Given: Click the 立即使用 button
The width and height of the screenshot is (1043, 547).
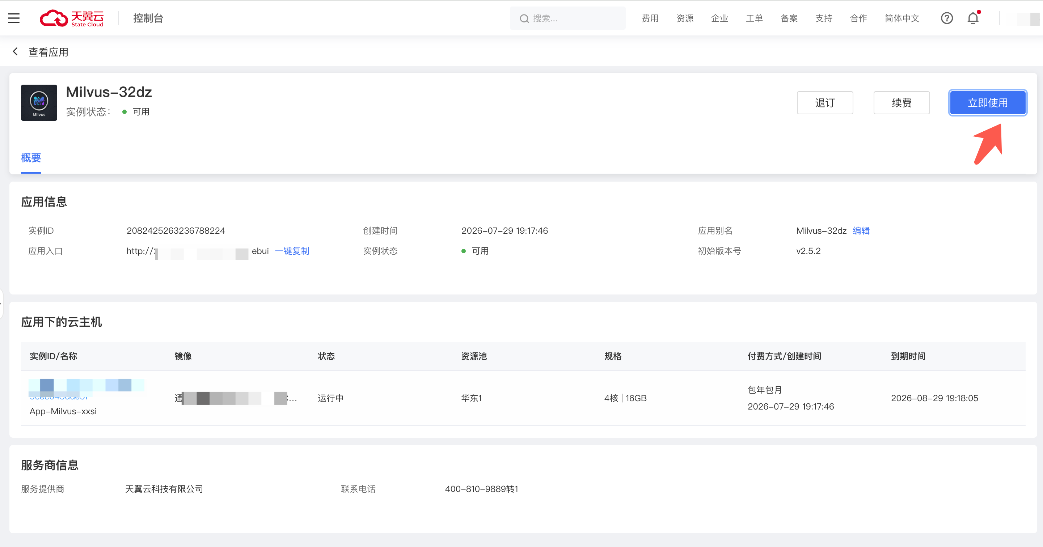Looking at the screenshot, I should pyautogui.click(x=988, y=103).
